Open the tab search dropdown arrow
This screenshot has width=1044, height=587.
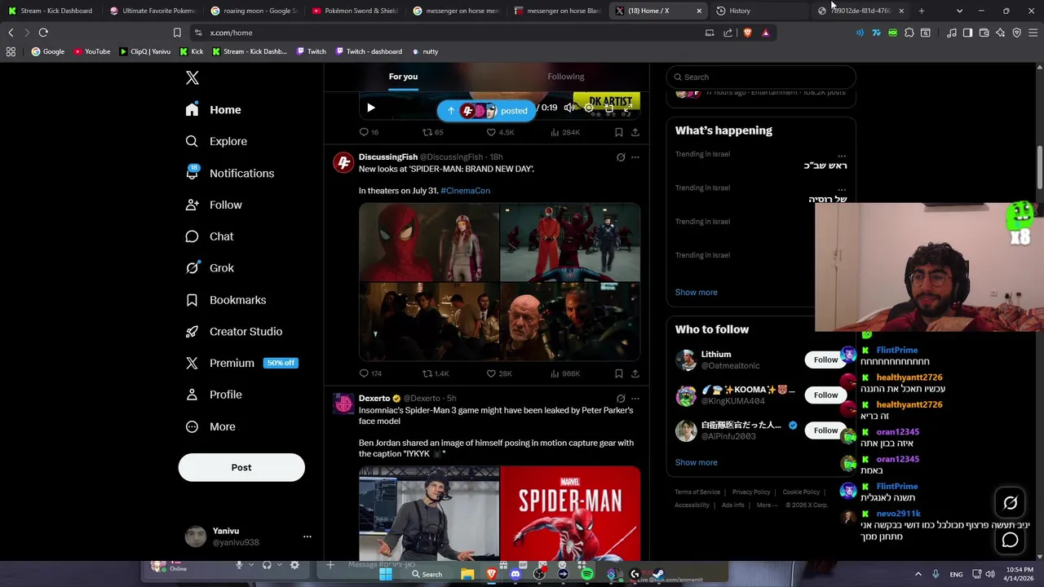point(959,11)
